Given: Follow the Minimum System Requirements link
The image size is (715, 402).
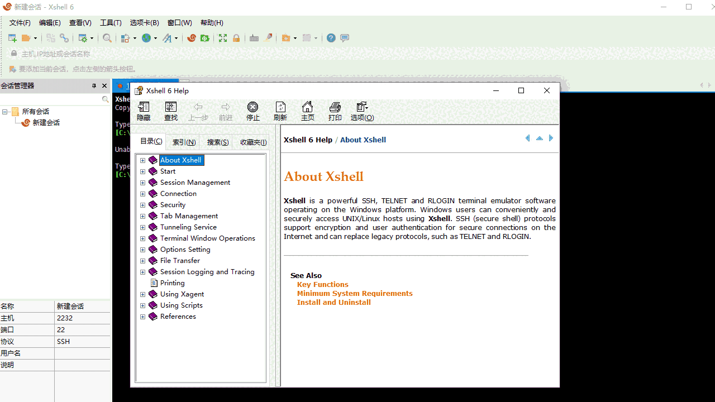Looking at the screenshot, I should pyautogui.click(x=354, y=293).
